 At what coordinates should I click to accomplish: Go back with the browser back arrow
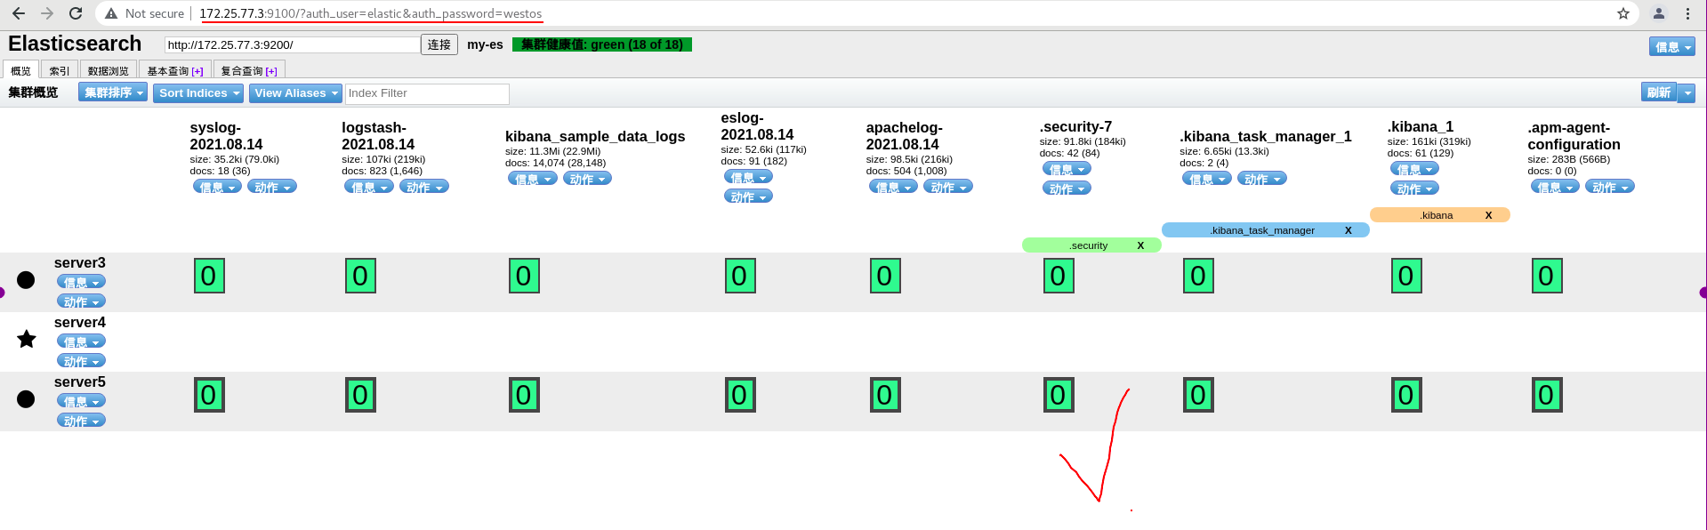[19, 13]
